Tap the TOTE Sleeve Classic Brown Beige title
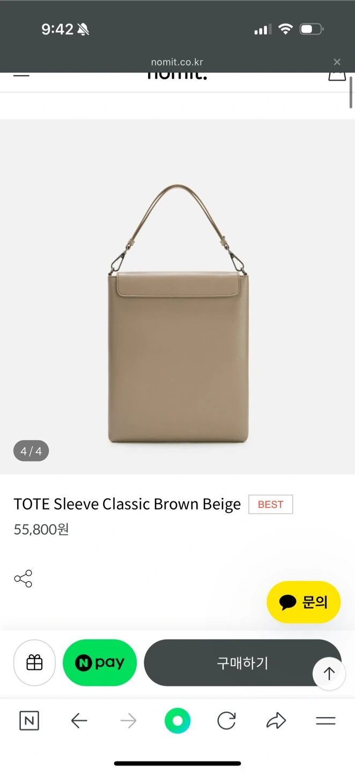This screenshot has height=773, width=355. point(127,504)
